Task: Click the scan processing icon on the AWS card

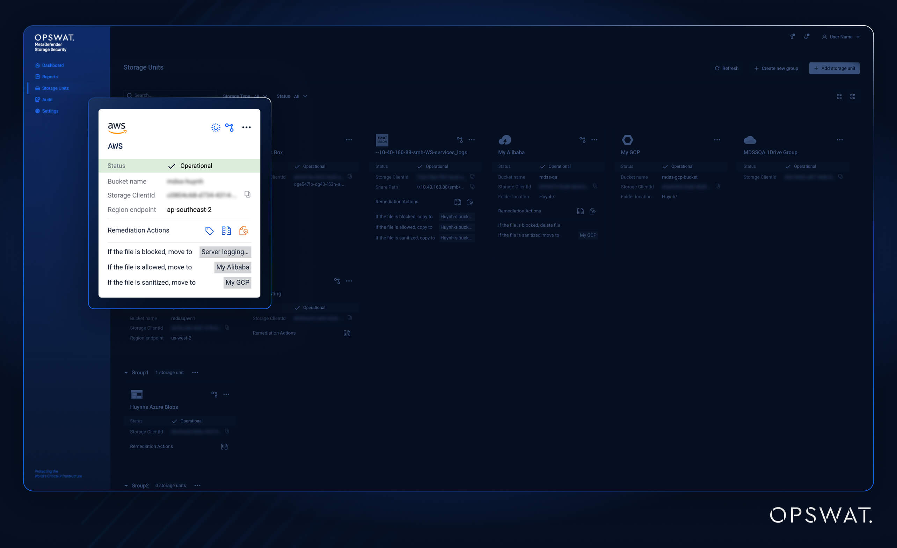Action: [x=216, y=127]
